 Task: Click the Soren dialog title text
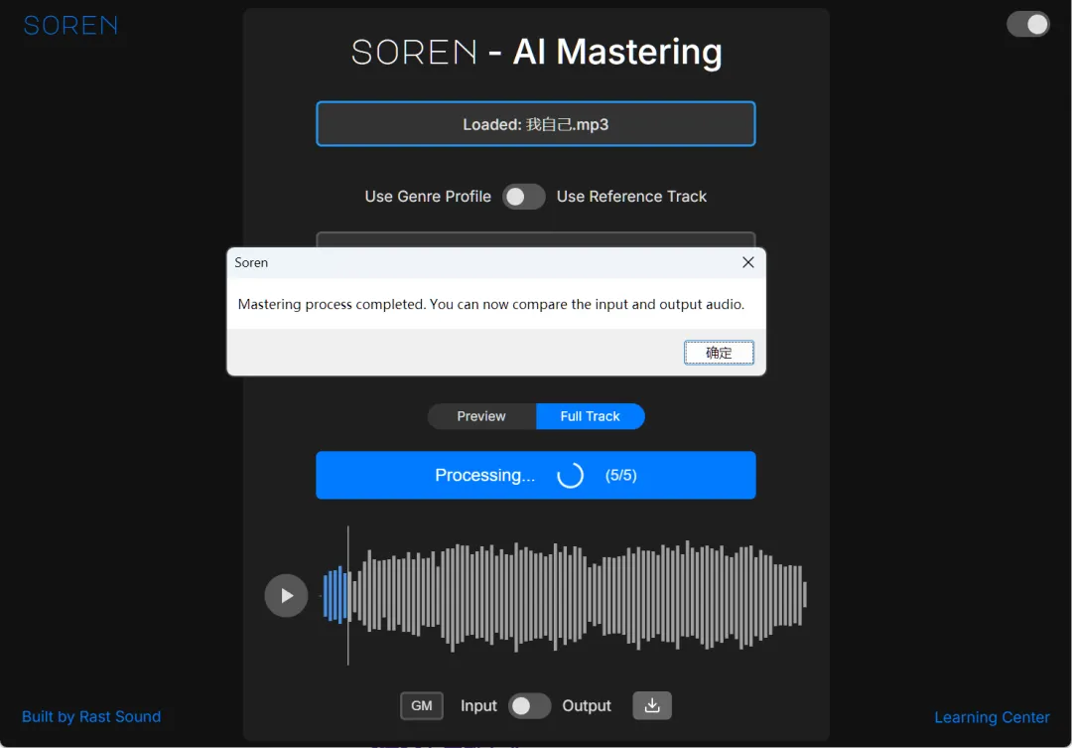point(251,262)
